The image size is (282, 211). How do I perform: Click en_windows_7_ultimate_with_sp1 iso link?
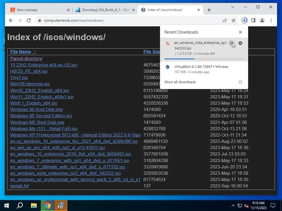click(68, 167)
